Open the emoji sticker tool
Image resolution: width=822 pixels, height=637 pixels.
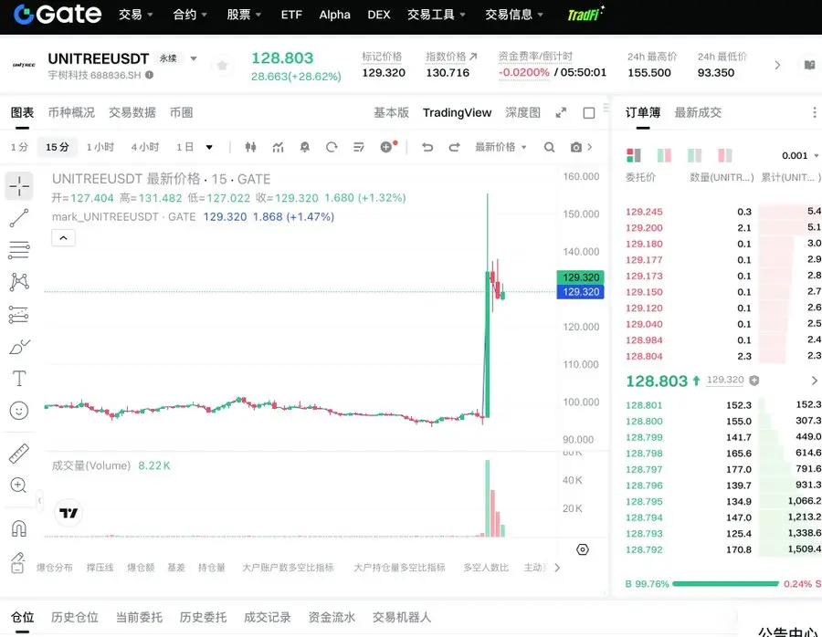pos(19,411)
